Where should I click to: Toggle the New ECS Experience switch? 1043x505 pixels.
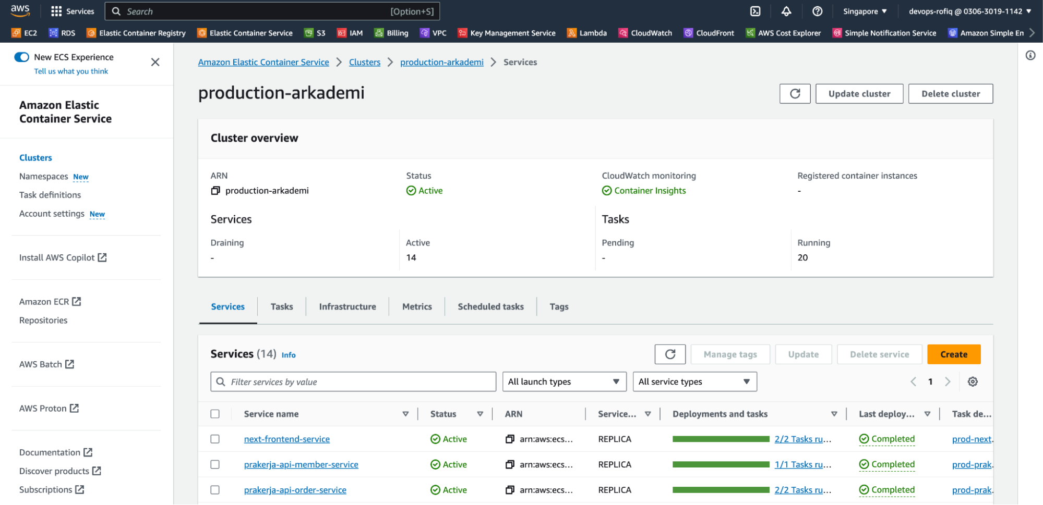[x=22, y=57]
